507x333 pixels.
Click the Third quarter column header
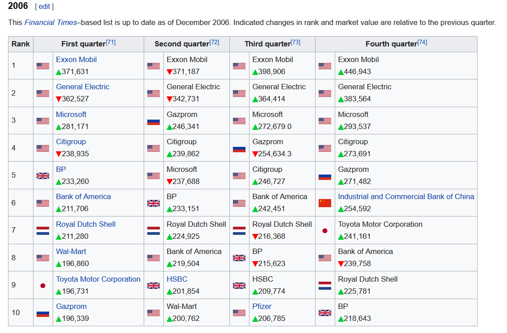coord(272,44)
